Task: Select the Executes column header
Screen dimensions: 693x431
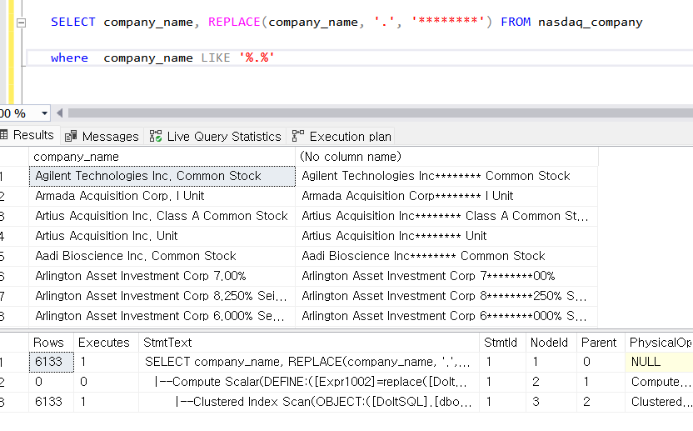Action: [x=106, y=343]
